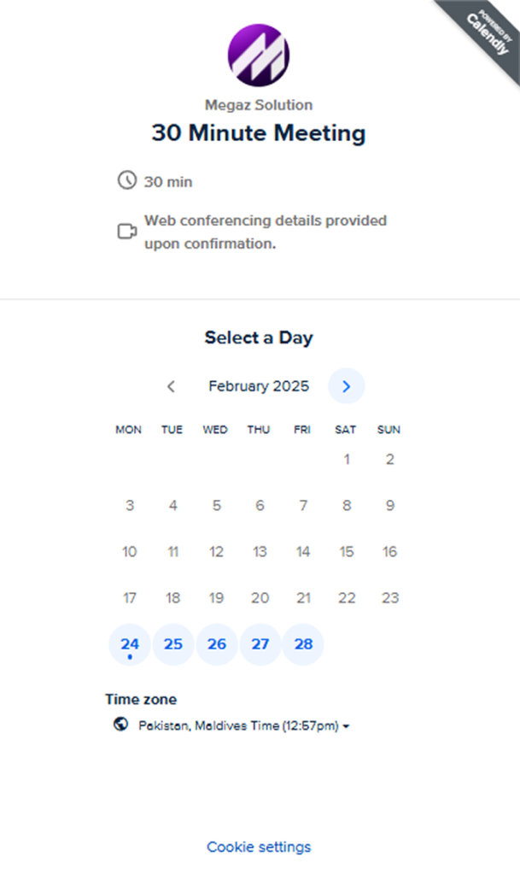
Task: Click the February 2025 month label
Action: click(259, 386)
